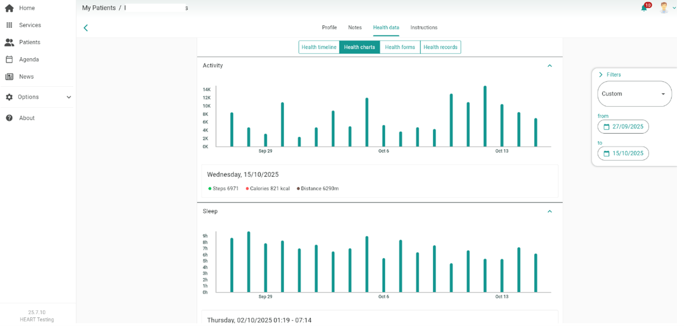
Task: Switch to the Instructions tab
Action: (424, 27)
